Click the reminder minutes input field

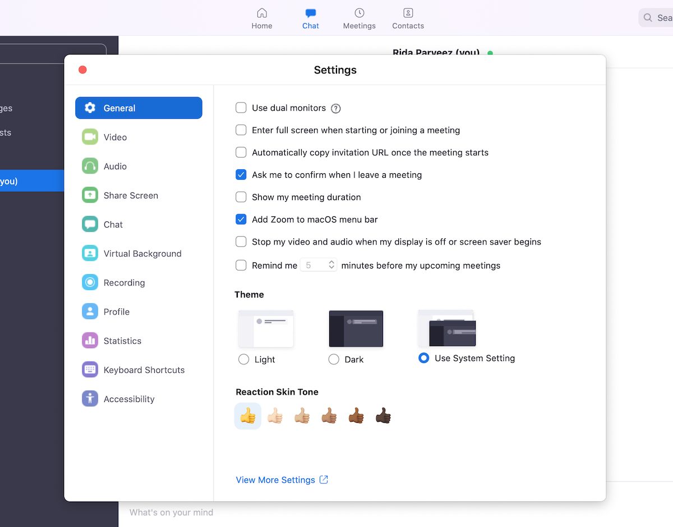click(x=313, y=265)
